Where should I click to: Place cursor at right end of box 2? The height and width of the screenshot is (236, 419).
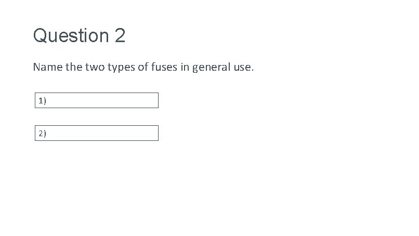154,133
